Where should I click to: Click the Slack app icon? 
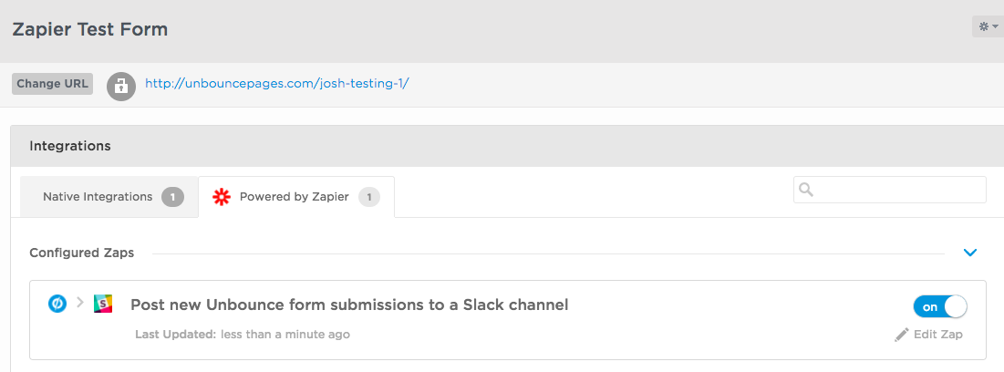coord(103,304)
